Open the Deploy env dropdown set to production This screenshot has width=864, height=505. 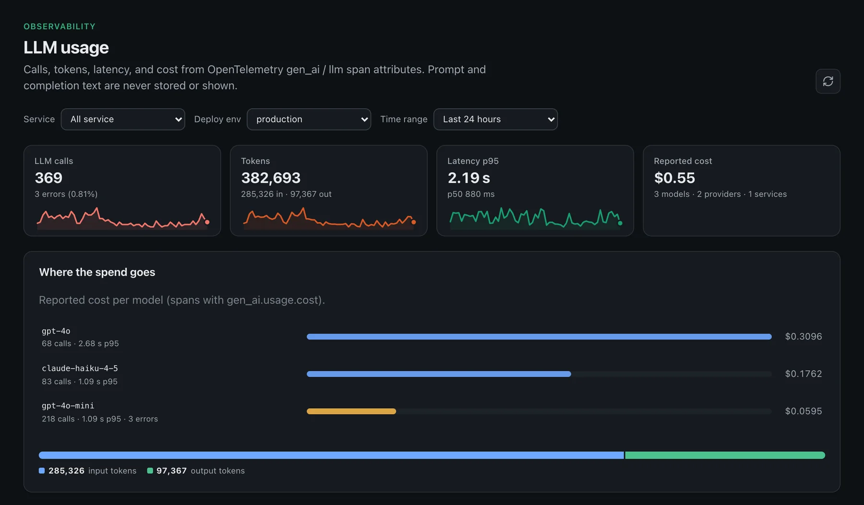coord(309,119)
